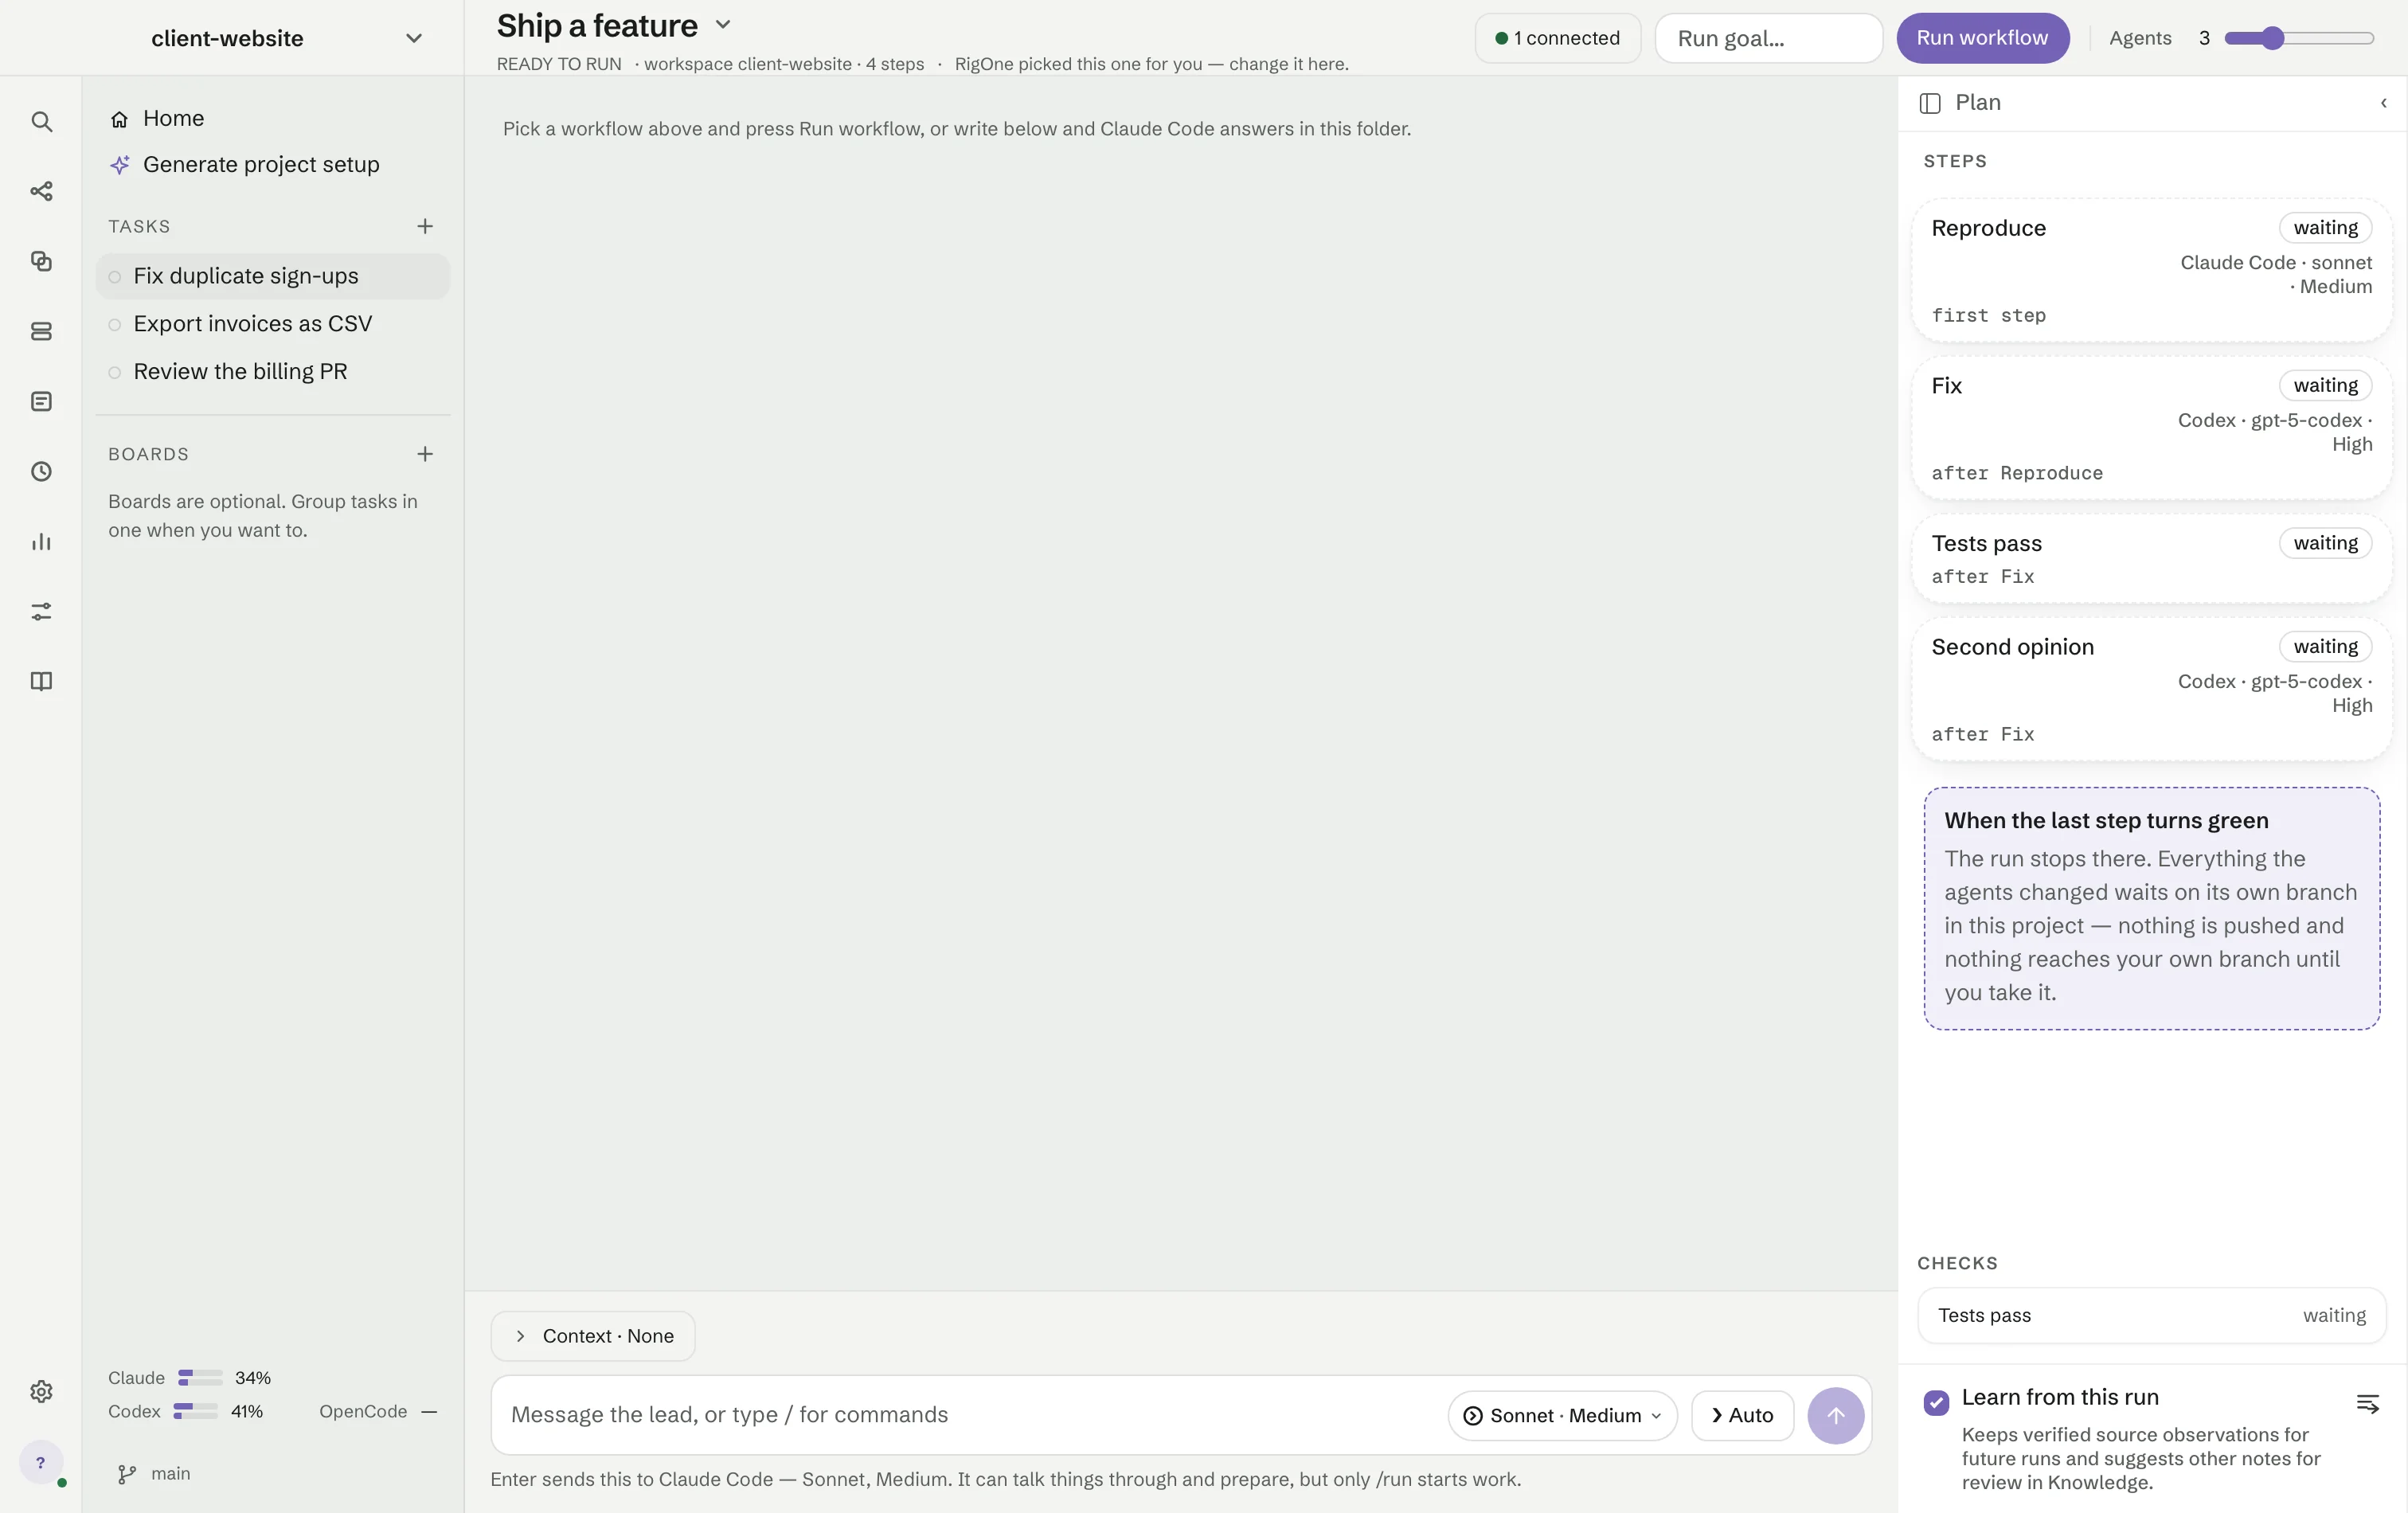
Task: Open the stacked servers icon in left rail
Action: [41, 331]
